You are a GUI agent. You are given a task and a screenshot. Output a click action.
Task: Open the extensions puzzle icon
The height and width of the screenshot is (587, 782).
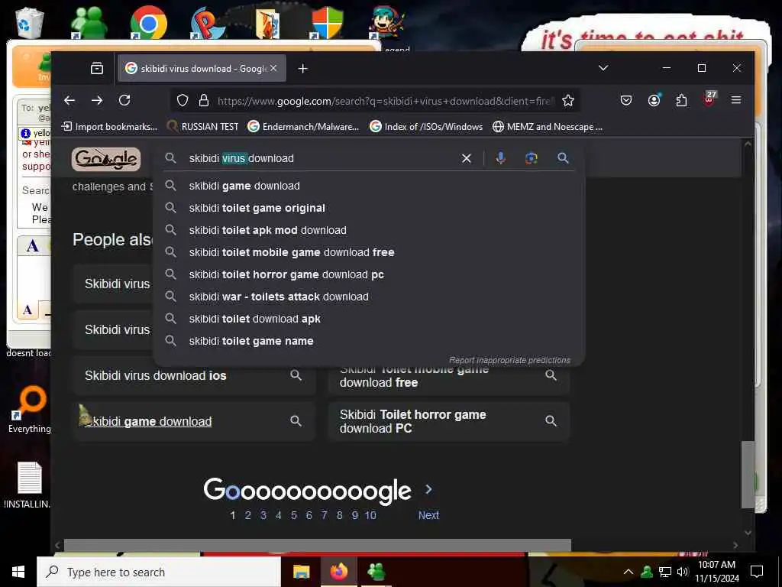pyautogui.click(x=681, y=100)
